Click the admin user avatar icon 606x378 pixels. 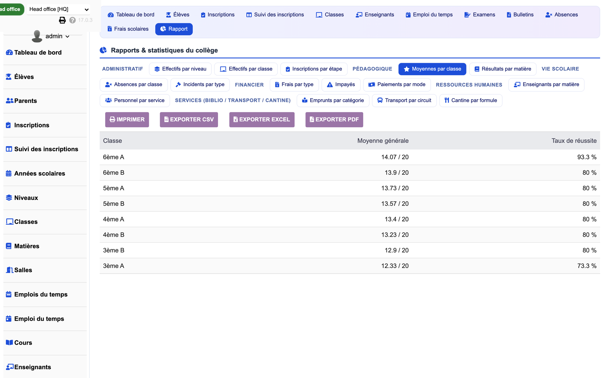click(x=37, y=36)
